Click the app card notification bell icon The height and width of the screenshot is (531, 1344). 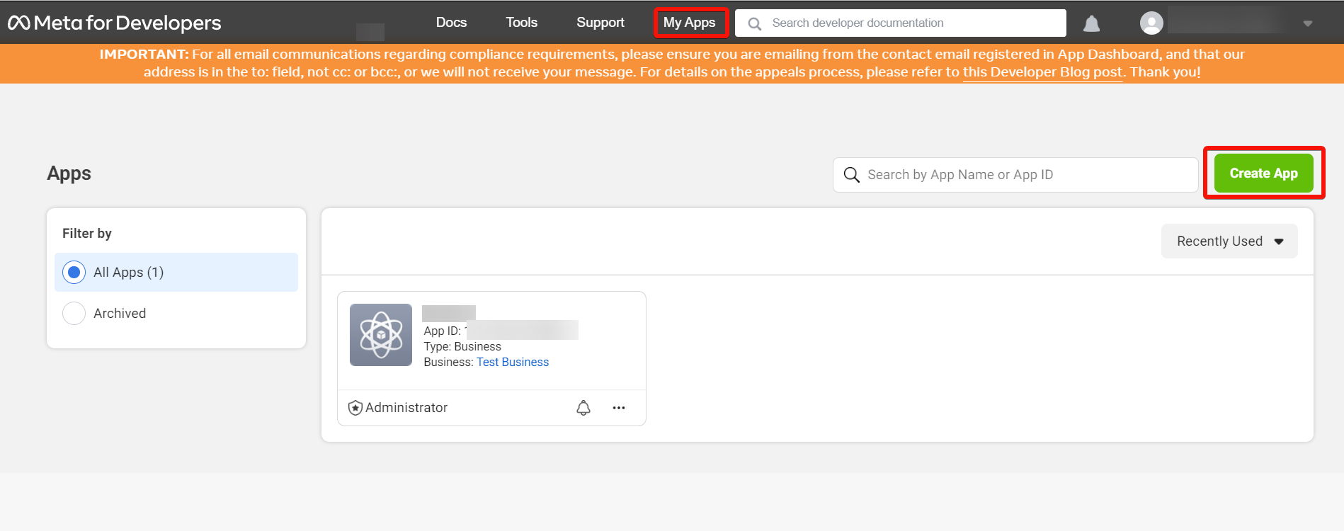583,408
